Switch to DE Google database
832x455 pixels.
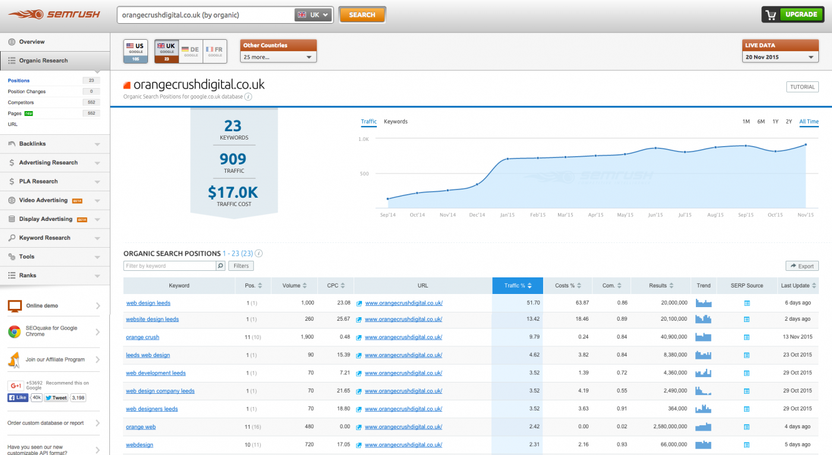191,52
